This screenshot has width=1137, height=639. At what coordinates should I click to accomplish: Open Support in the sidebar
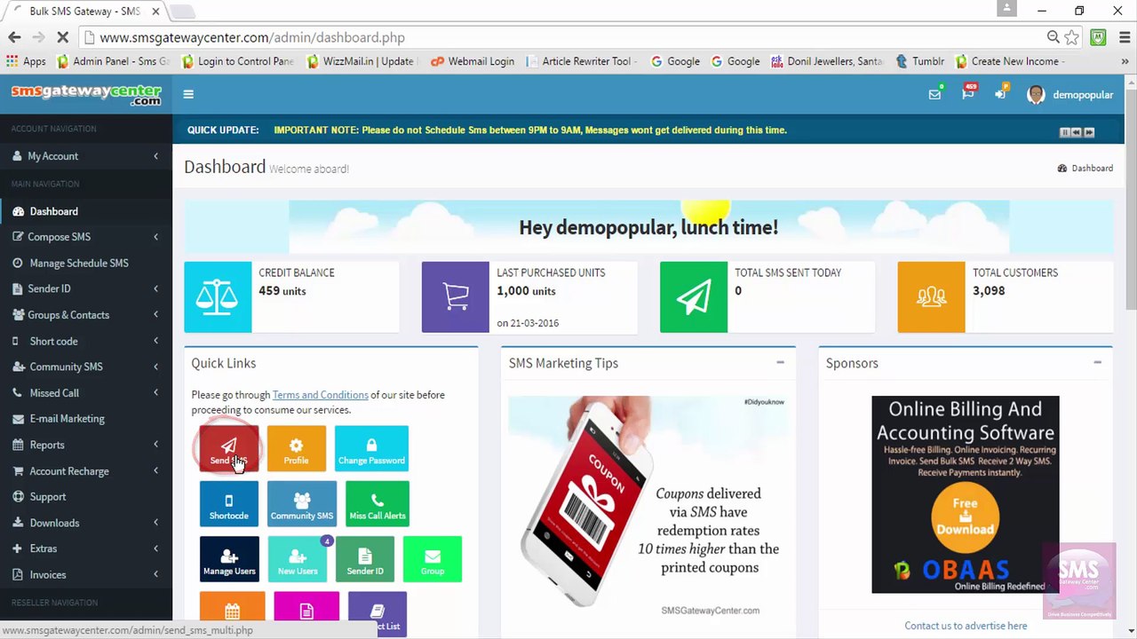[x=86, y=497]
